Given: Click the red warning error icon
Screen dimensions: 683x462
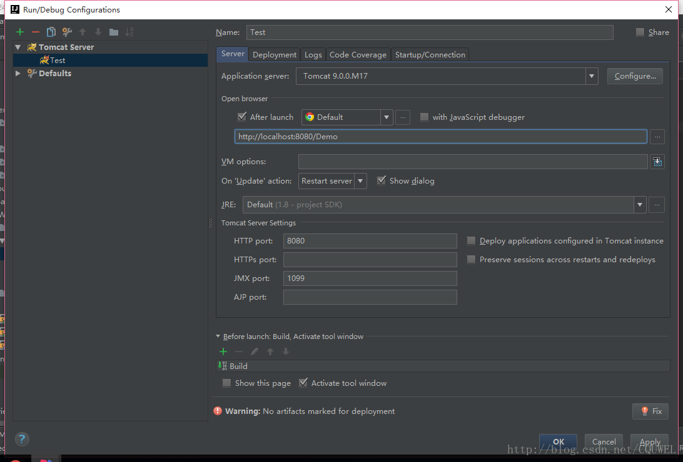Looking at the screenshot, I should point(218,411).
